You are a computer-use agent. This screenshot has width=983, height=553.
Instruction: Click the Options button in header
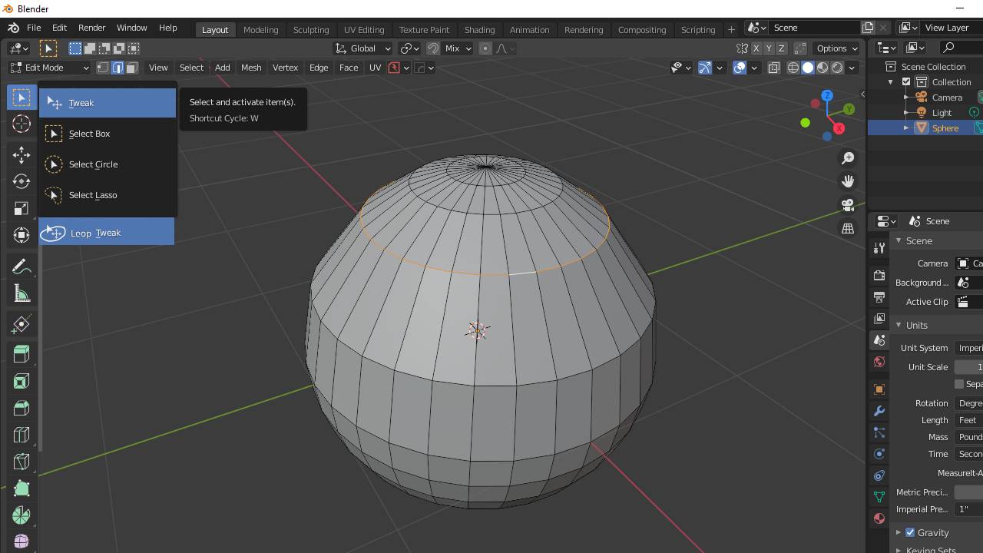(837, 48)
